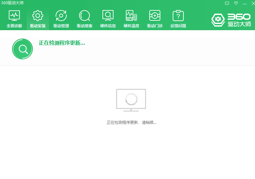Select the 全面诊断 tab label
The height and width of the screenshot is (179, 255).
point(14,26)
